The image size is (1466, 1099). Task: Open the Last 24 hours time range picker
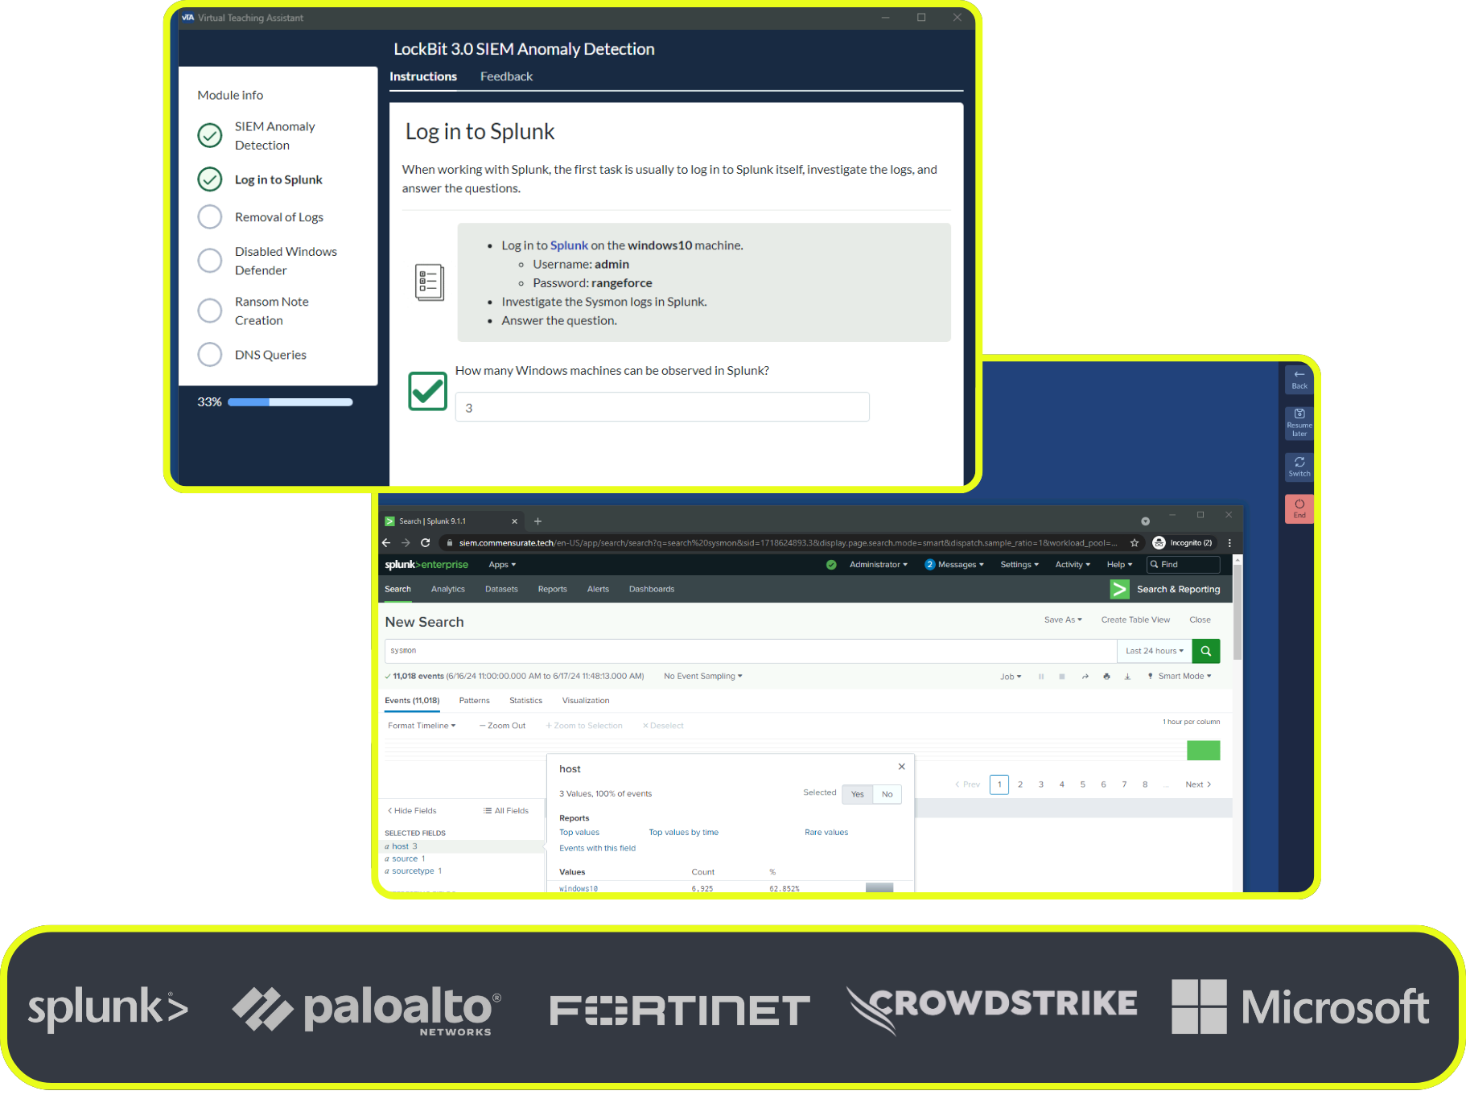tap(1152, 651)
